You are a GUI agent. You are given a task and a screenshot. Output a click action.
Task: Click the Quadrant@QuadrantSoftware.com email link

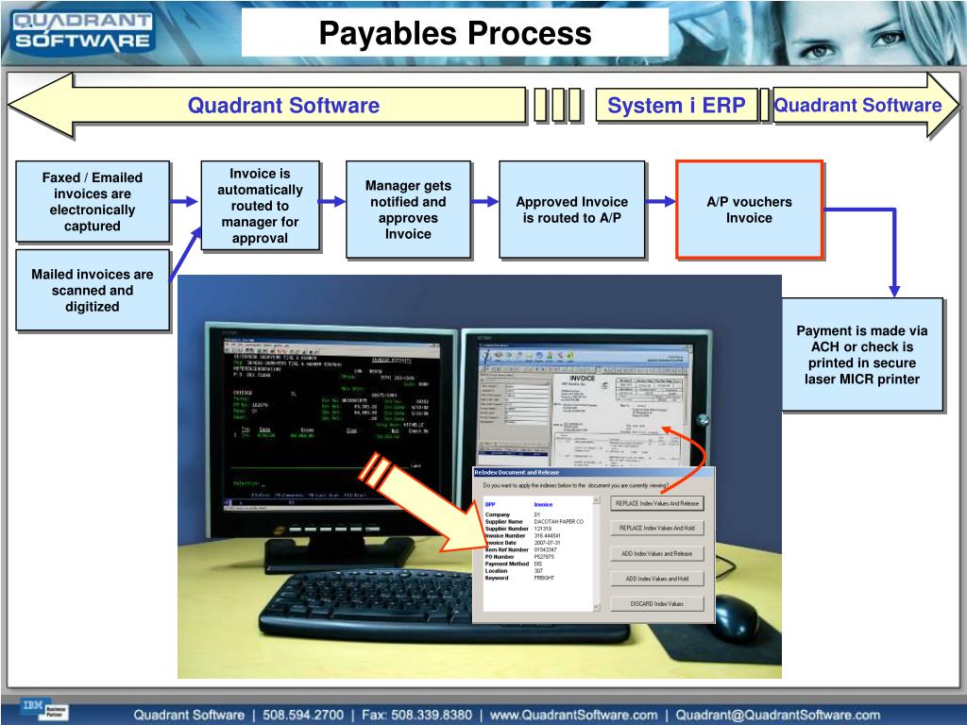[x=778, y=716]
